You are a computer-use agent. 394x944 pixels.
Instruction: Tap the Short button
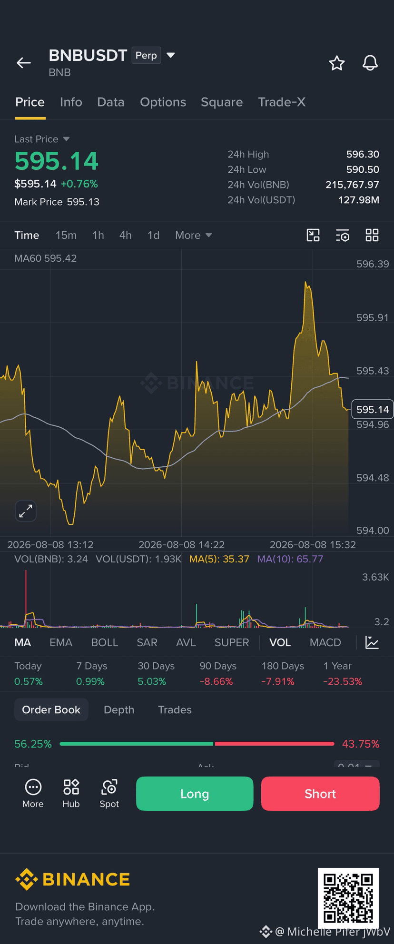coord(320,794)
